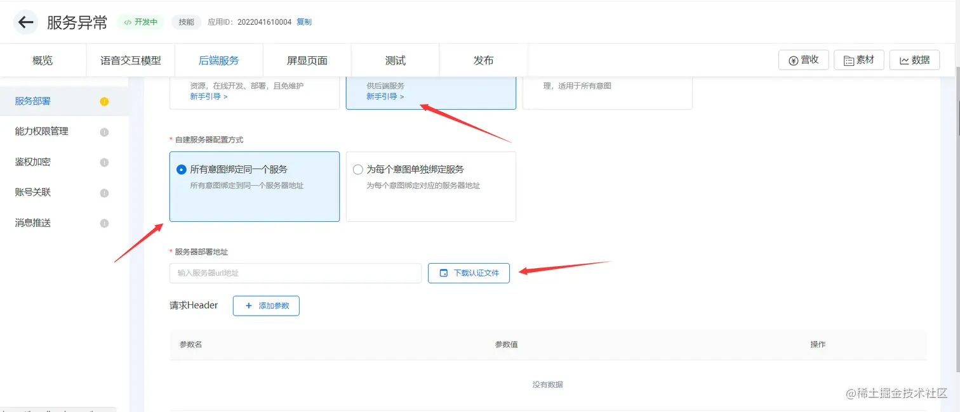This screenshot has width=960, height=412.
Task: Switch to the 后端服务 tab
Action: (x=219, y=60)
